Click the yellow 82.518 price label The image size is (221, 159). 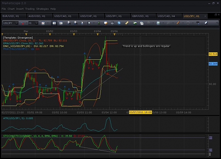click(x=213, y=54)
